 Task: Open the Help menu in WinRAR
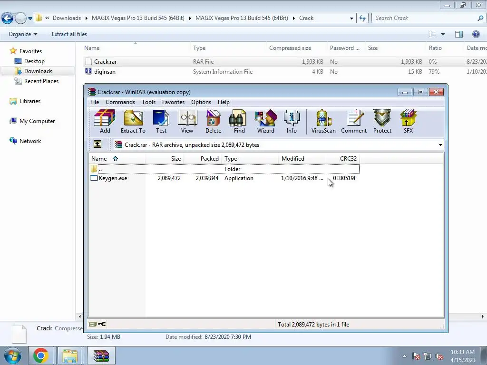pos(224,102)
